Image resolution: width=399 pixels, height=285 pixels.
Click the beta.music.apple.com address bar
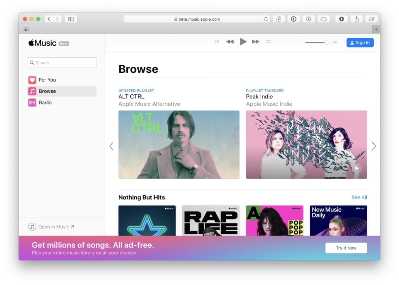(197, 19)
